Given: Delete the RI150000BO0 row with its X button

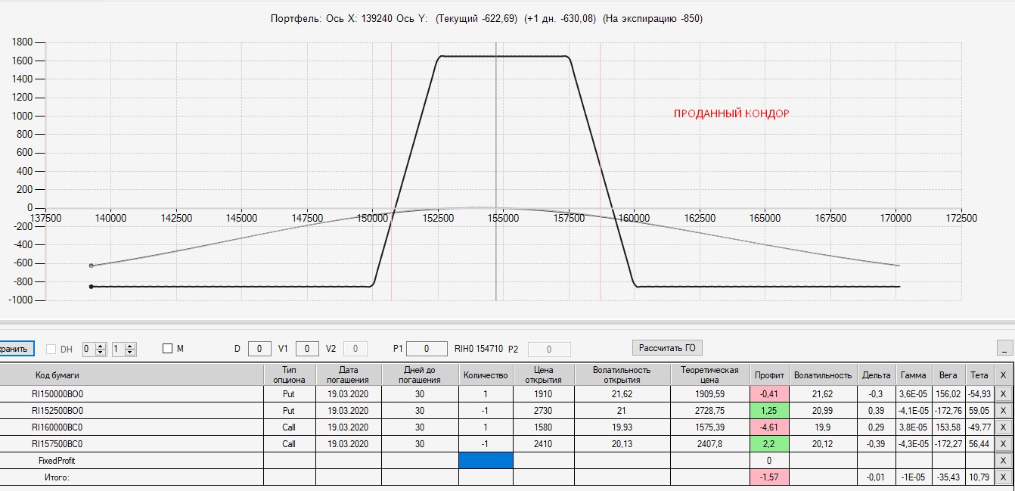Looking at the screenshot, I should click(1004, 394).
